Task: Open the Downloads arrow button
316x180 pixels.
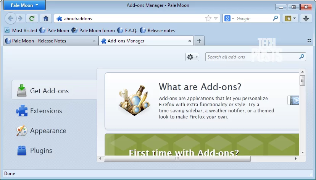Action: click(x=306, y=19)
